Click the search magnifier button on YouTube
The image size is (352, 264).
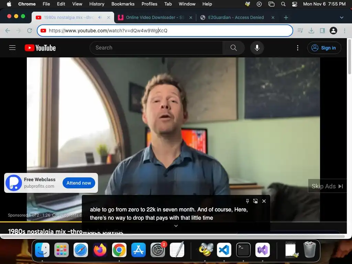pos(233,47)
